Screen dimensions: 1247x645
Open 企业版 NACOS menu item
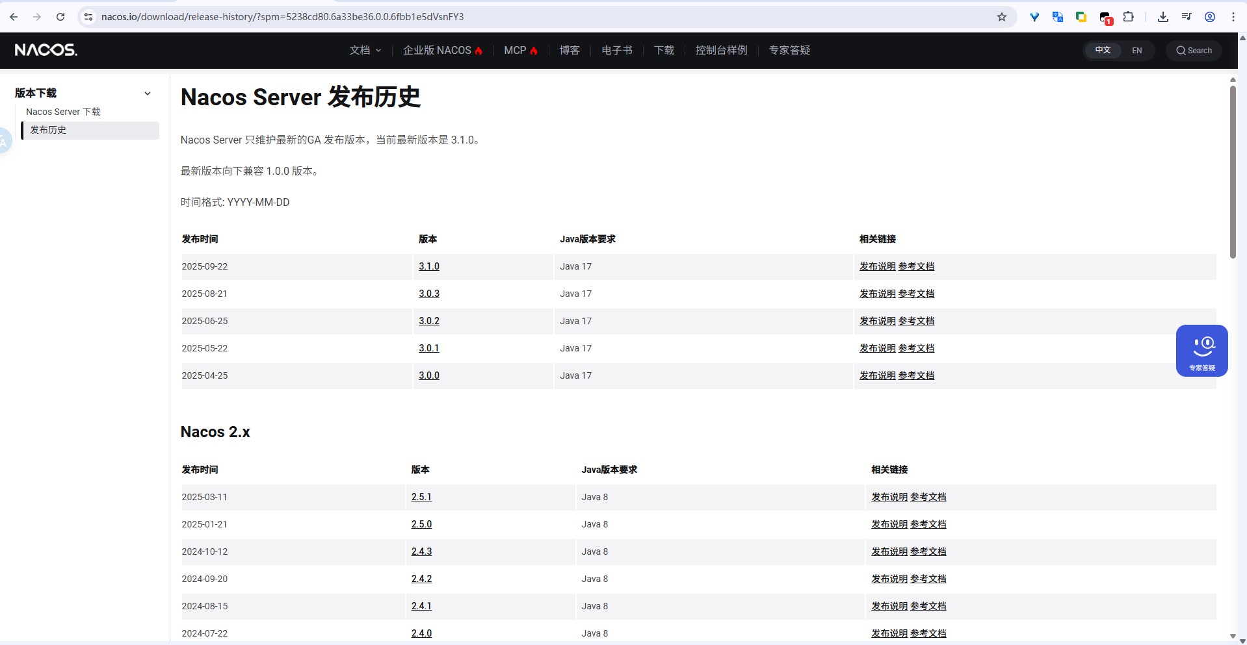click(x=443, y=50)
